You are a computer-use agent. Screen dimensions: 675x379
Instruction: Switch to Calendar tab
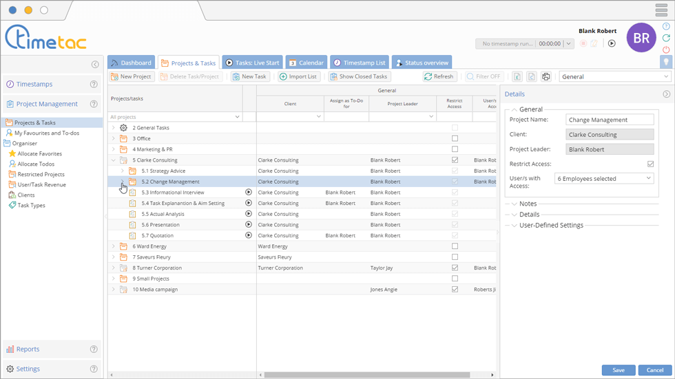point(306,63)
